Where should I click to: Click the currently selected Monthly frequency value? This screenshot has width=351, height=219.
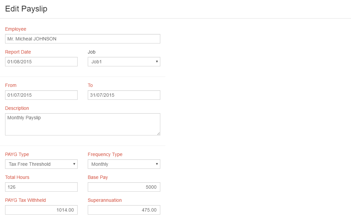coord(100,164)
